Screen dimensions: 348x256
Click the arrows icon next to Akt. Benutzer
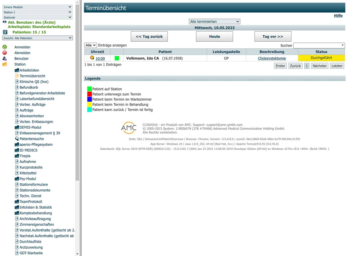click(x=5, y=22)
